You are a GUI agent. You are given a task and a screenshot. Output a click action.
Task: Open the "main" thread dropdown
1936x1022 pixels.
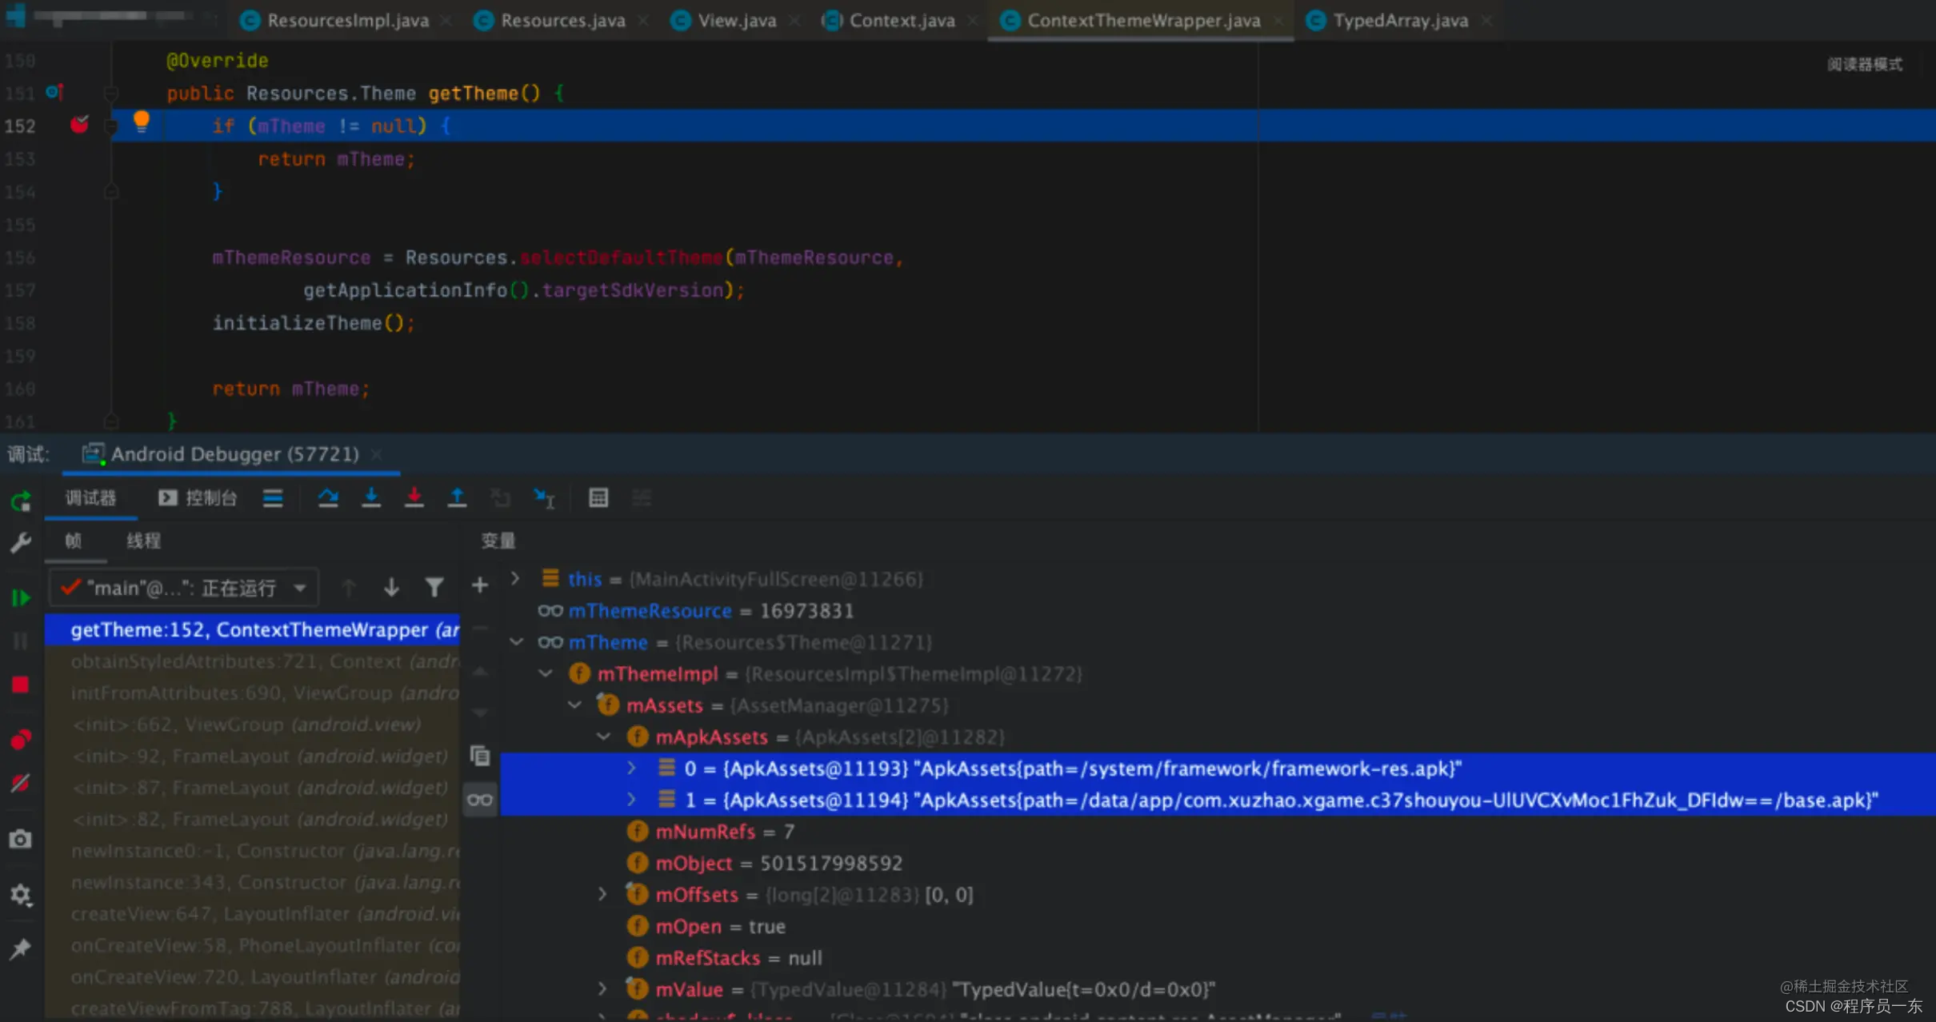point(184,588)
